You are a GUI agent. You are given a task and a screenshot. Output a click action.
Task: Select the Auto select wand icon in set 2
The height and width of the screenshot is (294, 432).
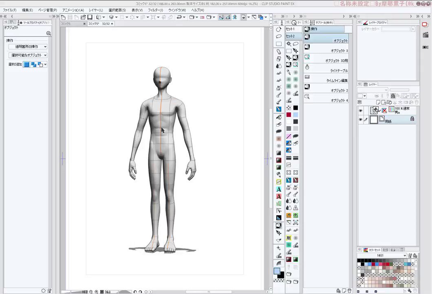(289, 44)
